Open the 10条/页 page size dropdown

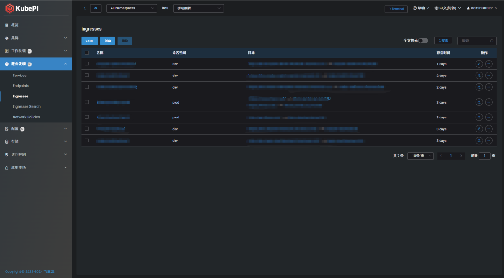420,156
